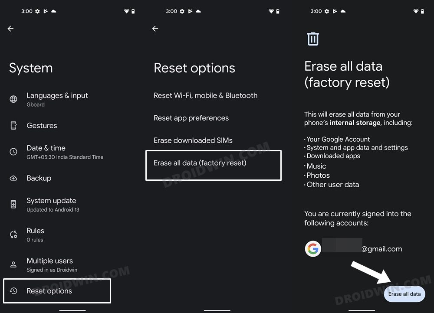Tap the trash can icon above Erase all data
434x313 pixels.
(x=313, y=39)
